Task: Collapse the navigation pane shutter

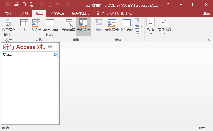Action: click(55, 47)
